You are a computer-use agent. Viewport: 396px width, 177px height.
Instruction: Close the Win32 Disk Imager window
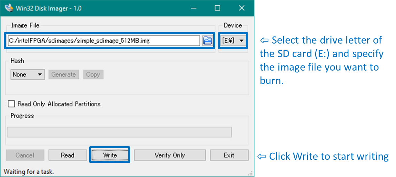[x=241, y=8]
